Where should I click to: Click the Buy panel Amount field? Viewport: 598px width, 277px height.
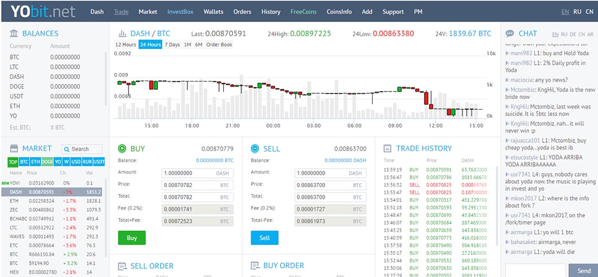tap(197, 173)
